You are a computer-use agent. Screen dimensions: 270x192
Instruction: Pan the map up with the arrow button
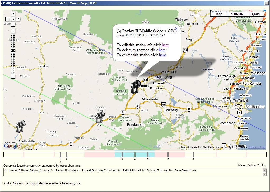13,14
